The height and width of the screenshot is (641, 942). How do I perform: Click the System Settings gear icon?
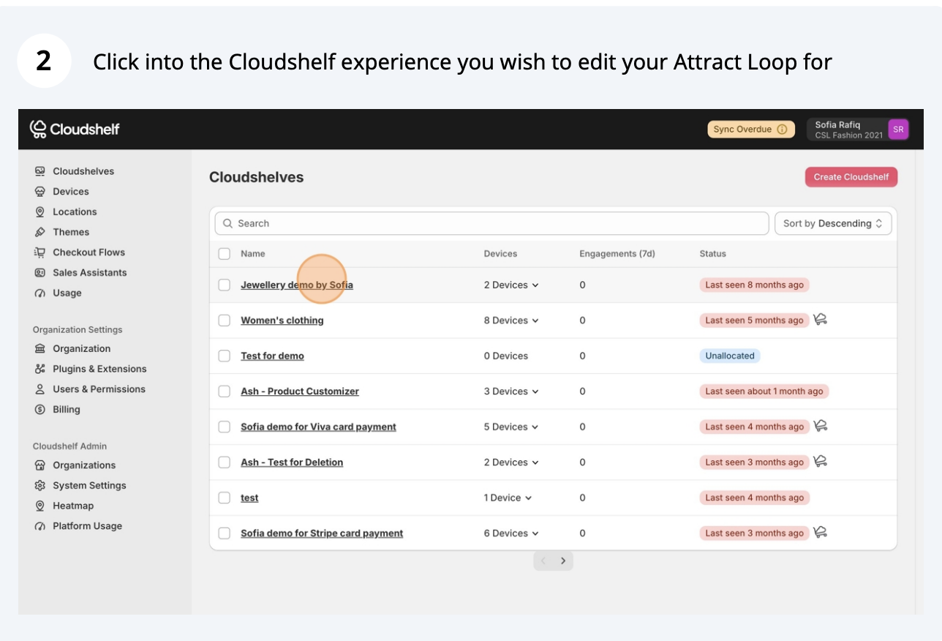[x=40, y=486]
